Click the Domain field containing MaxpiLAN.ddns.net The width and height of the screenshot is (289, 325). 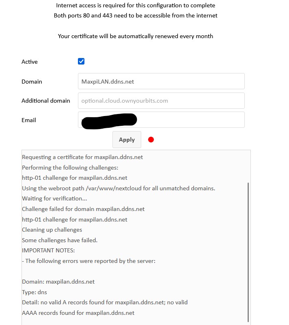161,81
